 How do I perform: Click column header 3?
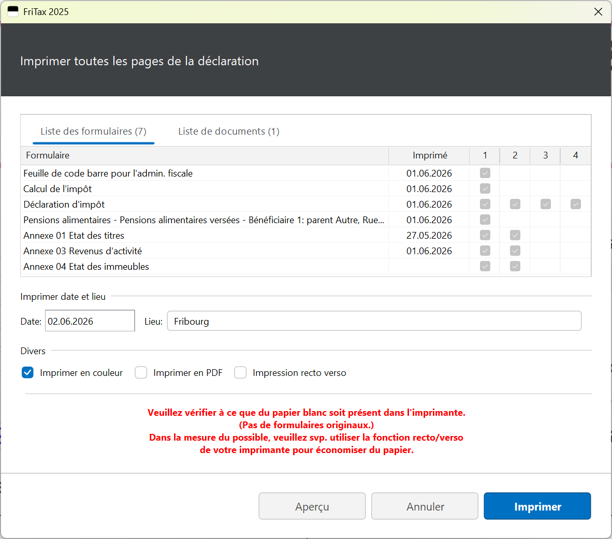[545, 155]
